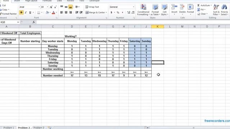230x129 pixels.
Task: Click the Number needed cell showing 17 under Monday
Action: tap(72, 76)
